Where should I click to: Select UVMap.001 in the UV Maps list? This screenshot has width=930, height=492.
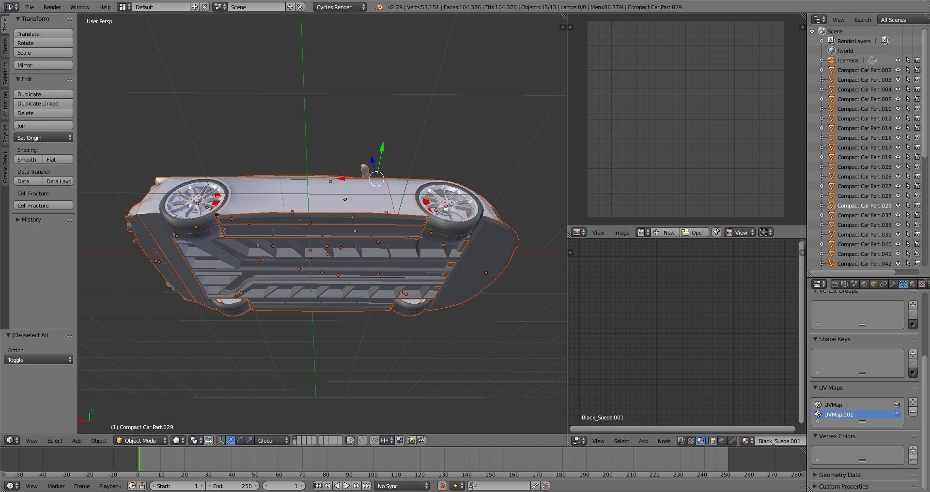click(x=857, y=415)
